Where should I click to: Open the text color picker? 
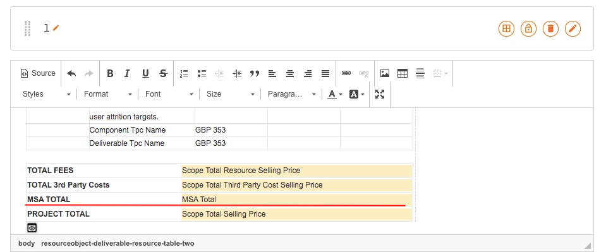(335, 94)
